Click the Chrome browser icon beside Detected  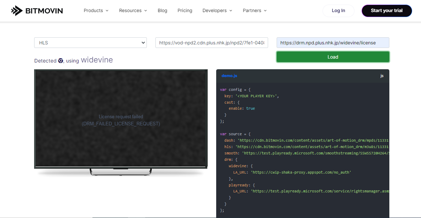point(61,61)
